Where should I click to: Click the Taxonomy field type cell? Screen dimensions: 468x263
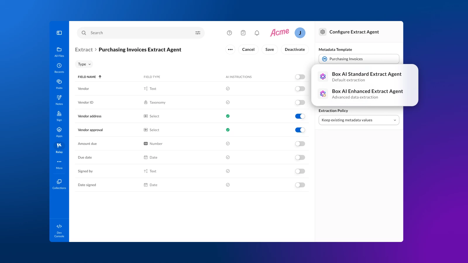pyautogui.click(x=155, y=102)
